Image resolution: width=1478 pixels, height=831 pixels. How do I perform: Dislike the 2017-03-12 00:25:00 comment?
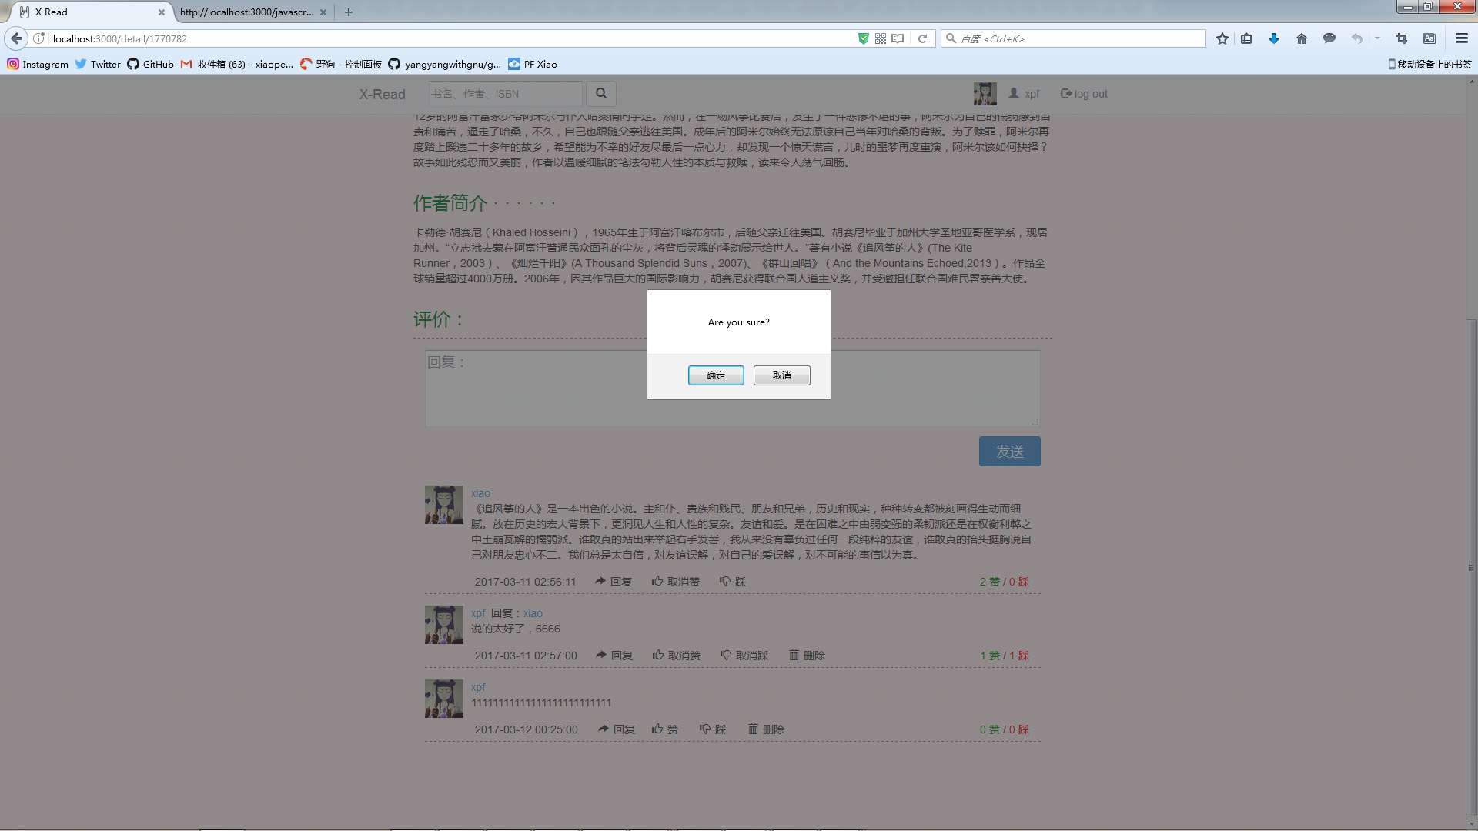(713, 729)
